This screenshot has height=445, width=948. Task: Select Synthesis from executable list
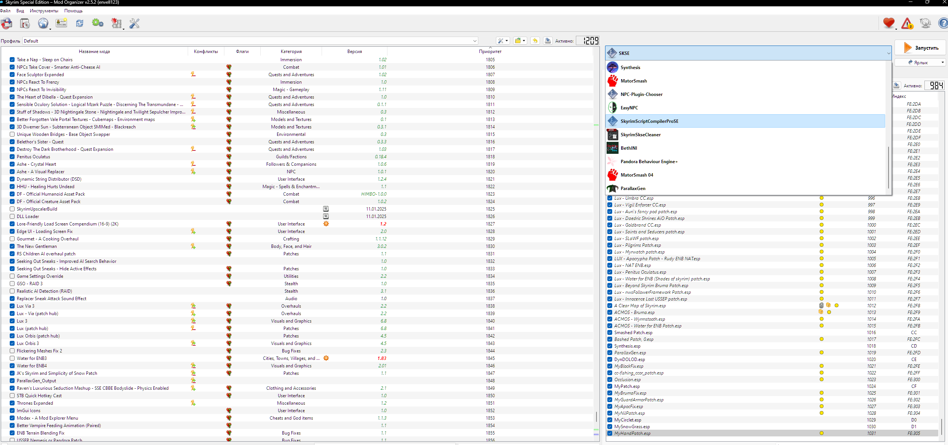pos(745,68)
